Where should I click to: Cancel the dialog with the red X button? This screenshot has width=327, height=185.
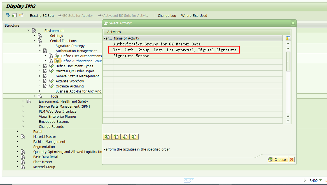coord(291,159)
